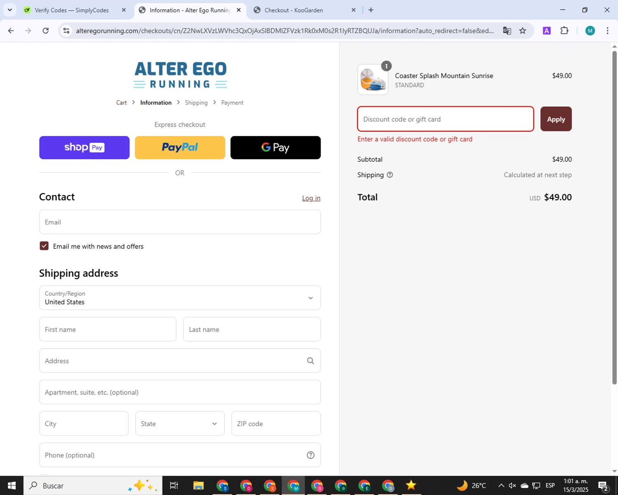618x495 pixels.
Task: Focus the Address field
Action: 180,361
